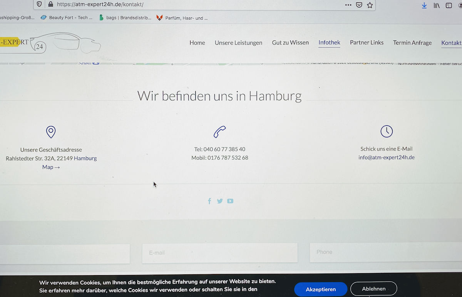Toggle the browser sidebar icon
This screenshot has height=297, width=462.
(x=449, y=5)
